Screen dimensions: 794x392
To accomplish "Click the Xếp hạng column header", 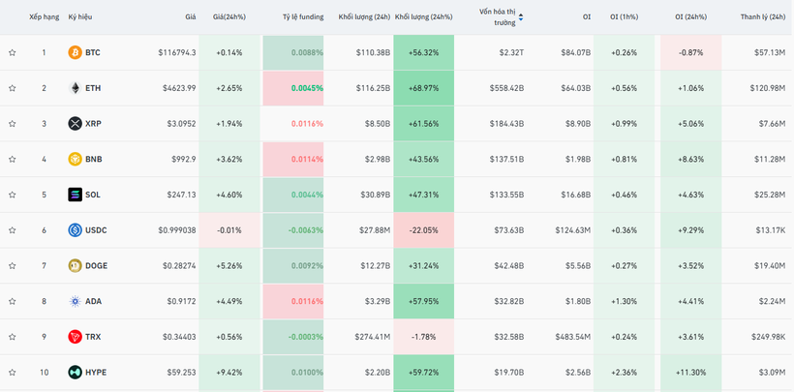I will pos(44,17).
